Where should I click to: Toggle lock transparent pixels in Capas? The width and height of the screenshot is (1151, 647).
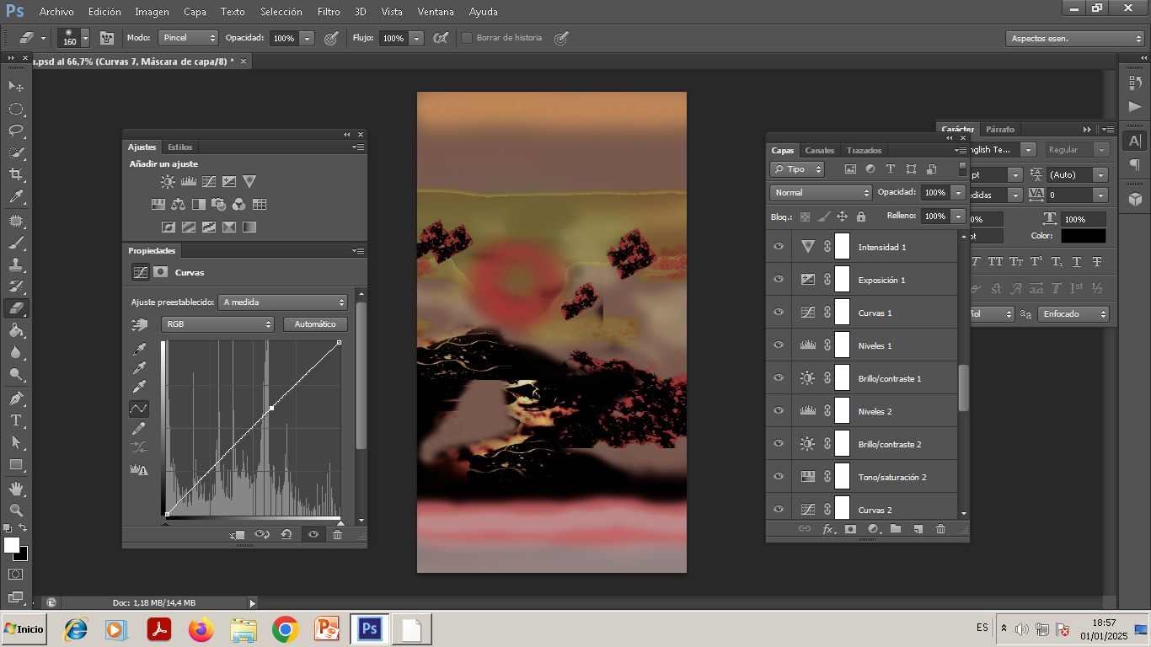tap(805, 217)
